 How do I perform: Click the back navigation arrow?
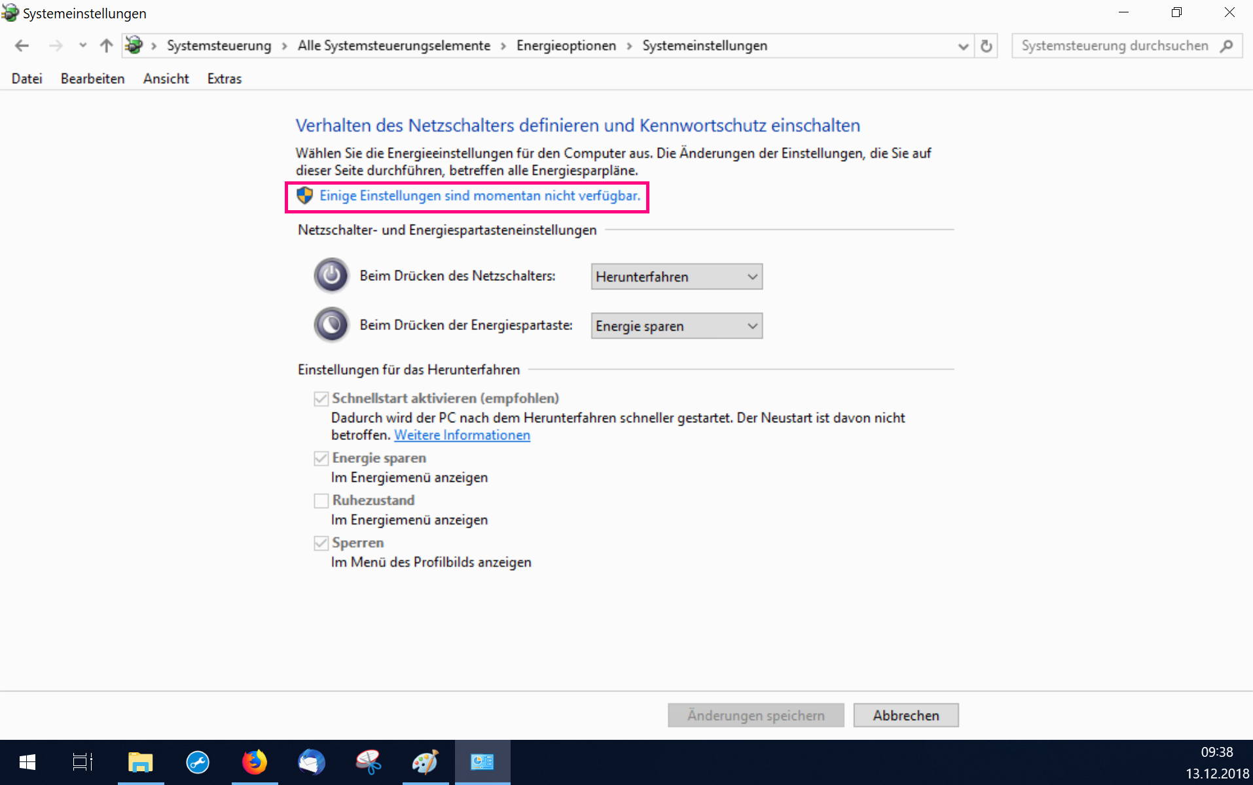(22, 46)
